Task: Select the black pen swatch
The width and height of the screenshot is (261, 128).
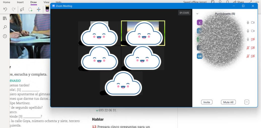Action: coord(47,9)
